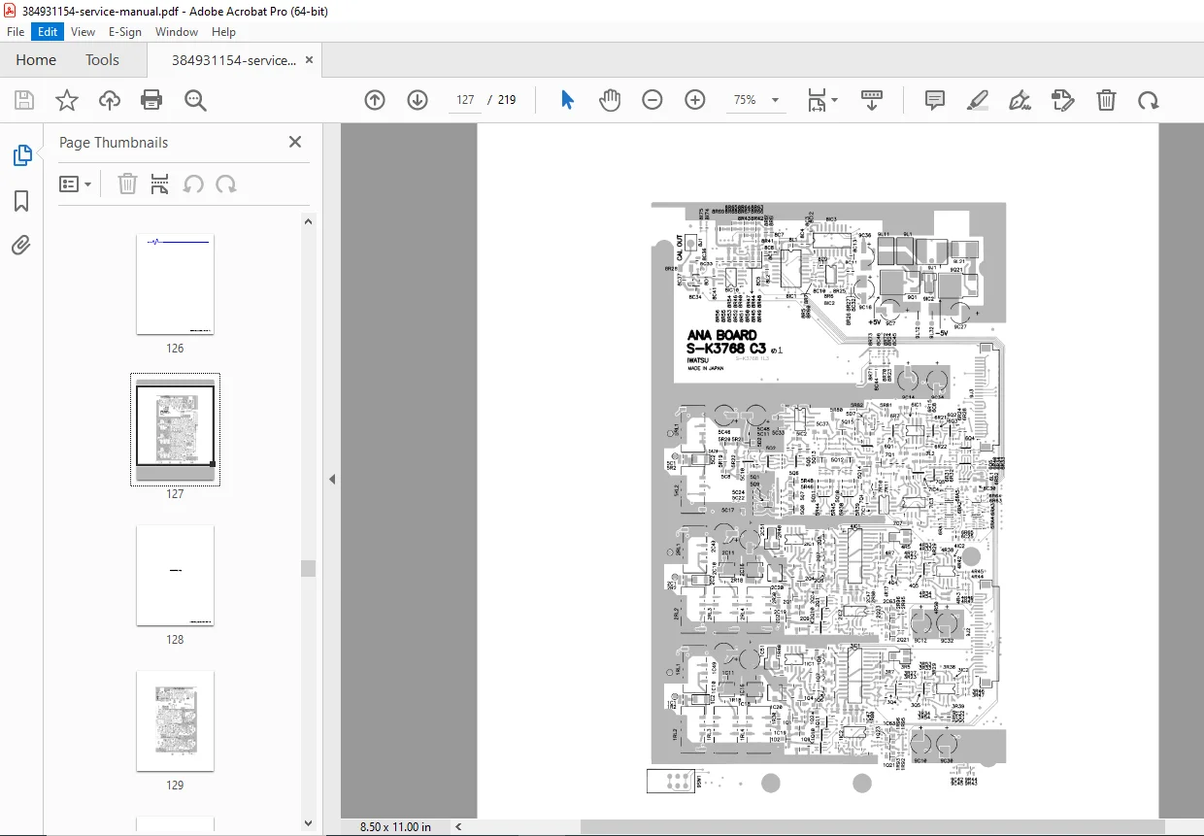The image size is (1204, 836).
Task: Select the Highlight text tool
Action: click(978, 100)
